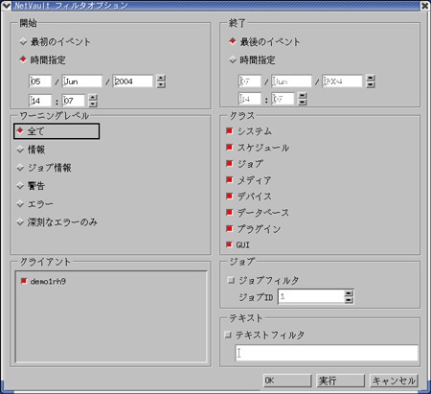Choose 警告 warning level
The width and height of the screenshot is (431, 394).
pyautogui.click(x=20, y=186)
